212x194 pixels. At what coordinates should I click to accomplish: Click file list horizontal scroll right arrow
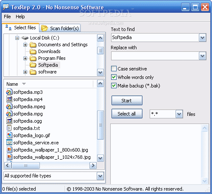(93, 166)
